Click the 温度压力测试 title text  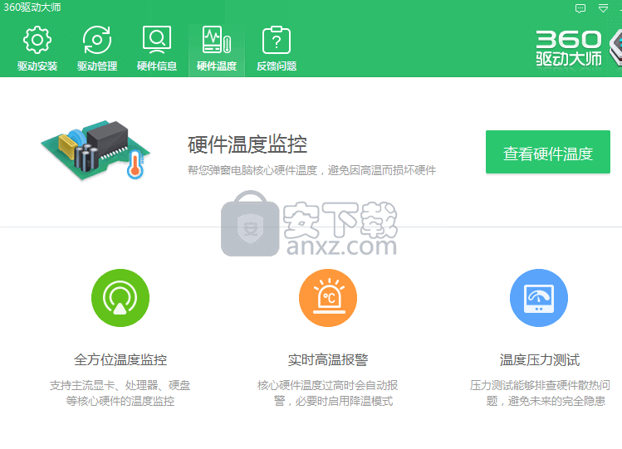pyautogui.click(x=540, y=360)
